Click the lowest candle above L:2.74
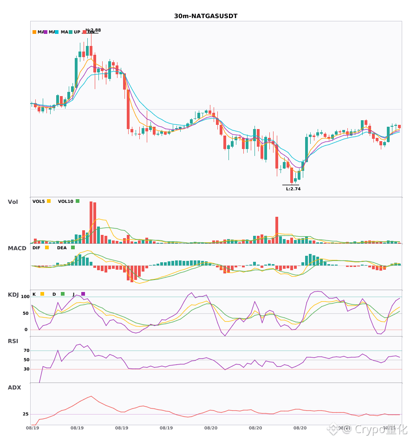This screenshot has height=441, width=411. pyautogui.click(x=292, y=176)
